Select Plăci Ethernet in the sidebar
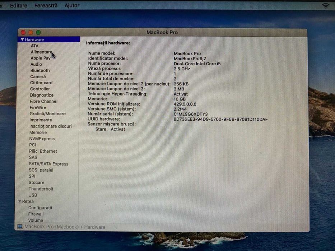The width and height of the screenshot is (335, 251). (43, 151)
